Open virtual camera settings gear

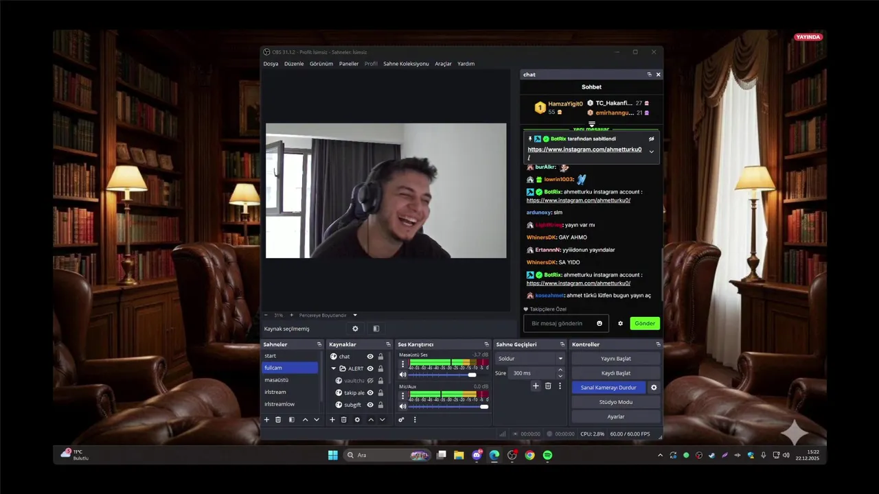click(x=654, y=387)
